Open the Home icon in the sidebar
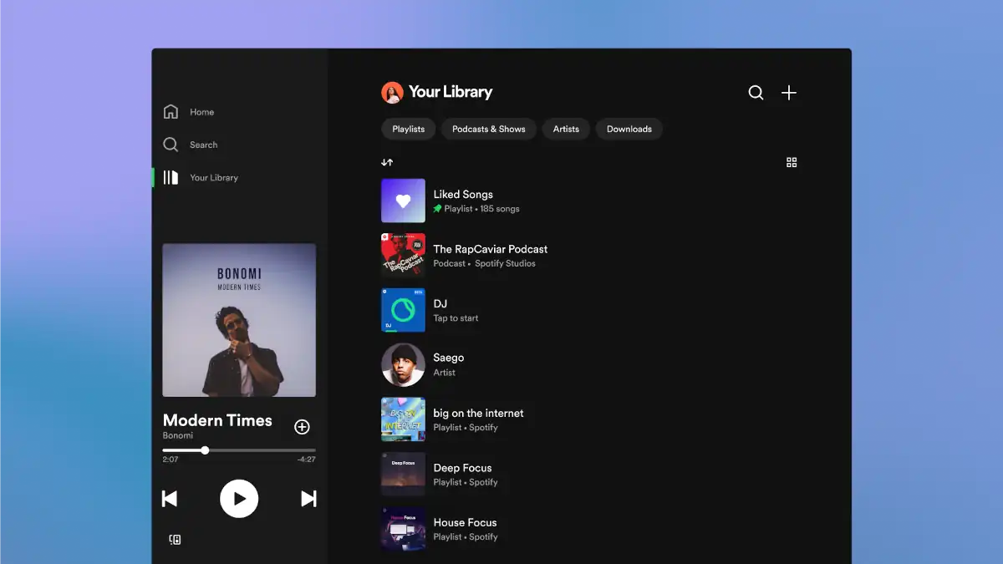Screen dimensions: 1003x564 (171, 111)
